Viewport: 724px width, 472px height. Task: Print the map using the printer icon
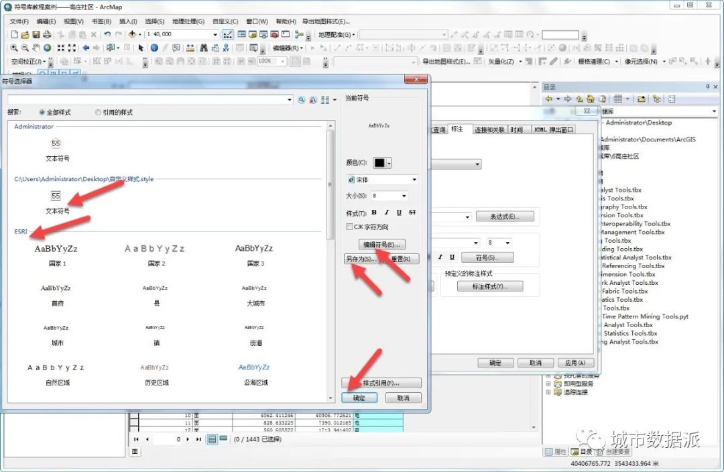click(x=47, y=34)
